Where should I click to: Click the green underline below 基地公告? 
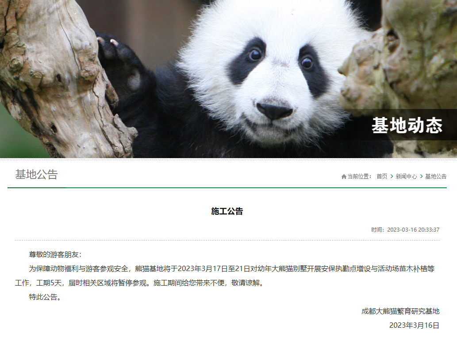[37, 188]
